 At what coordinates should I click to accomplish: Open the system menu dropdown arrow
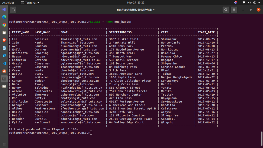[259, 3]
